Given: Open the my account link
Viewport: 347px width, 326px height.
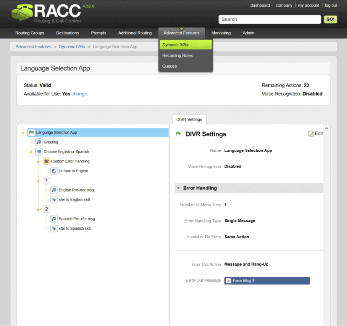Looking at the screenshot, I should [x=309, y=5].
